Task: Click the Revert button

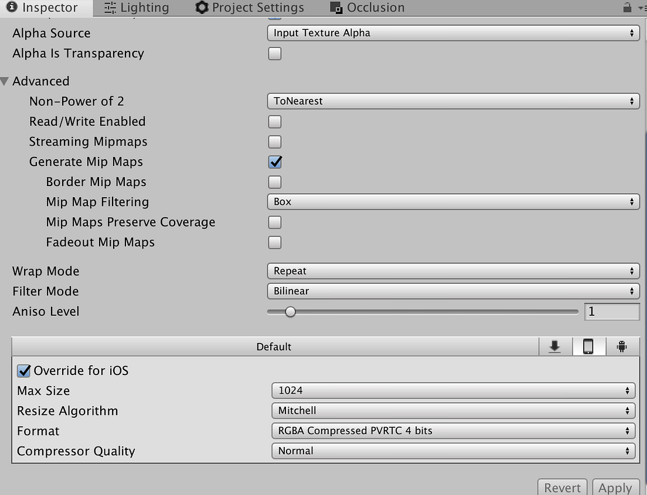Action: point(562,487)
